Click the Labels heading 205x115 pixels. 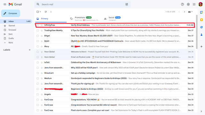pos(7,50)
